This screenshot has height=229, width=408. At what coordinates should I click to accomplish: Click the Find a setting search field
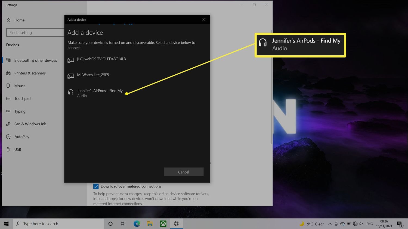pos(35,33)
